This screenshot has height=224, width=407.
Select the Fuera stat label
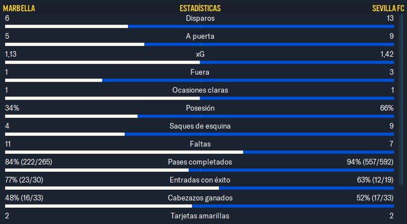pyautogui.click(x=200, y=72)
